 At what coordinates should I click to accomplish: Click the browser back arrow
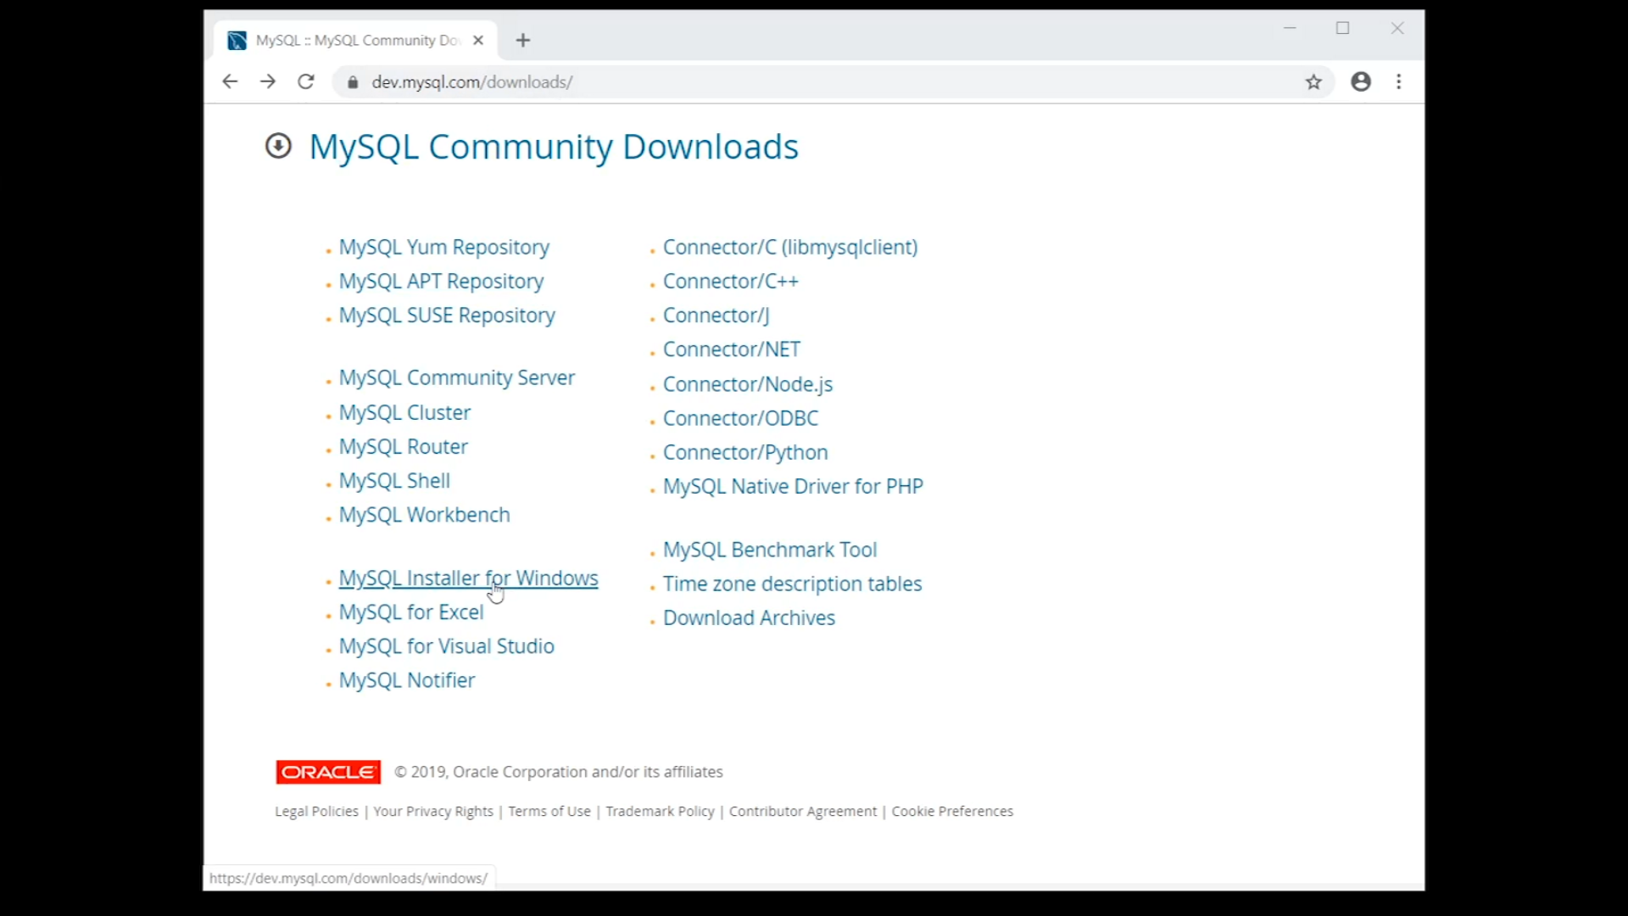click(230, 81)
